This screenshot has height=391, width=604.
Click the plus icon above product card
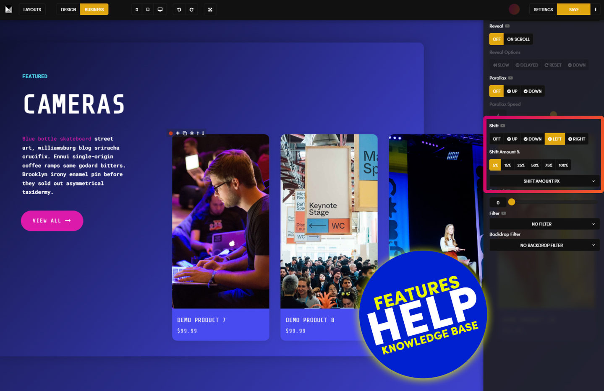pyautogui.click(x=178, y=133)
